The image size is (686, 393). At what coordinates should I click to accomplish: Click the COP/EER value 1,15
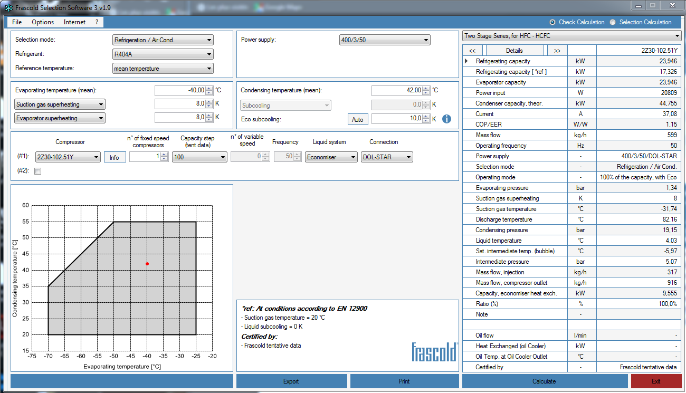(639, 124)
